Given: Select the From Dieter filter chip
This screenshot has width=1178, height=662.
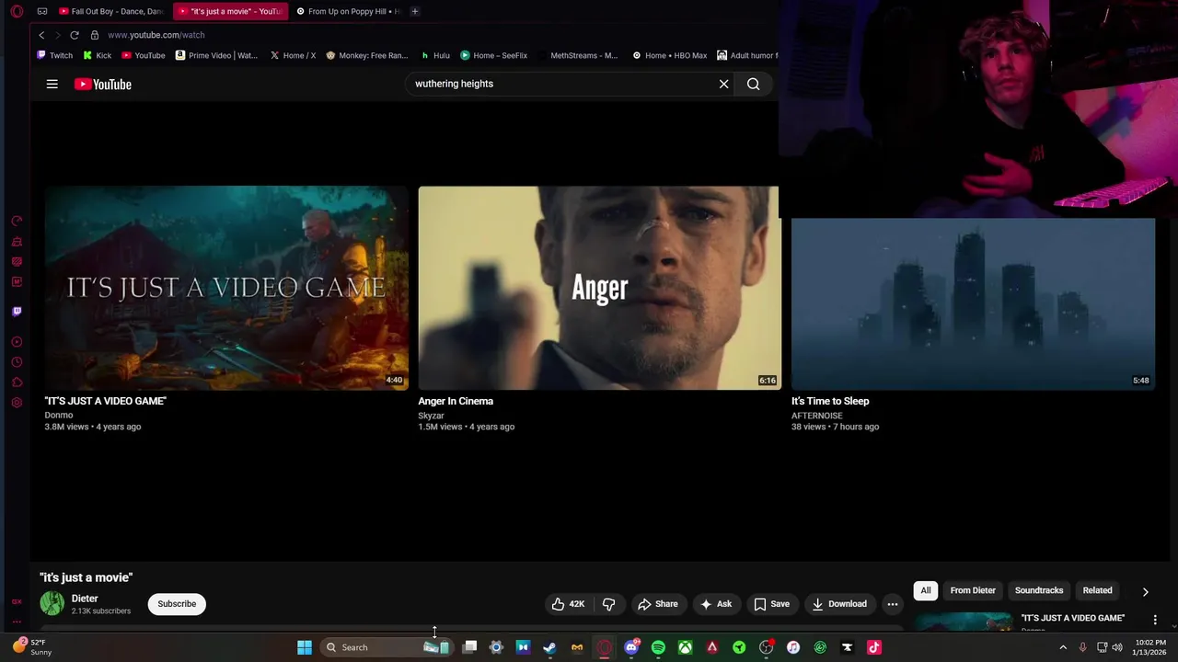Looking at the screenshot, I should pyautogui.click(x=973, y=590).
